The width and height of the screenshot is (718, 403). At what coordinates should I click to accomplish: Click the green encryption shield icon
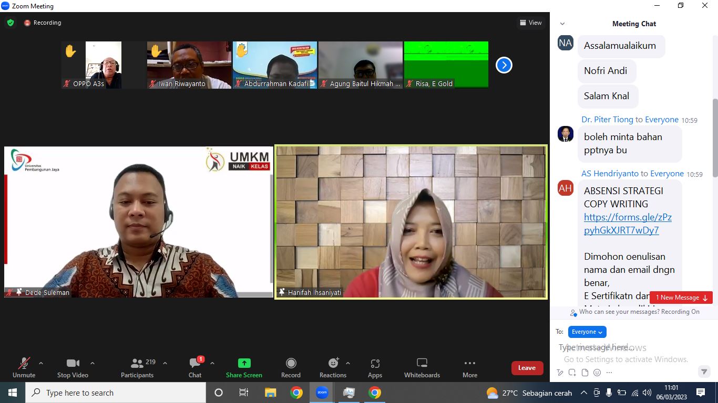coord(11,23)
